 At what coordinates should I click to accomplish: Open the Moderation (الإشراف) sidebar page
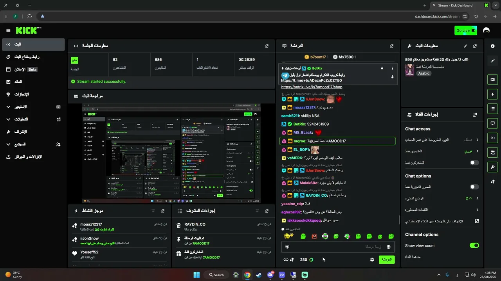[33, 132]
